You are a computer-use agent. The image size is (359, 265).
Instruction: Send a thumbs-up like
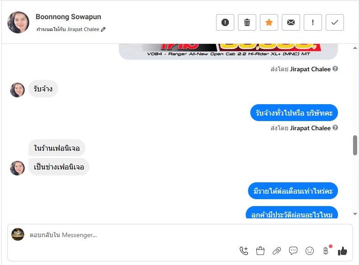point(343,251)
